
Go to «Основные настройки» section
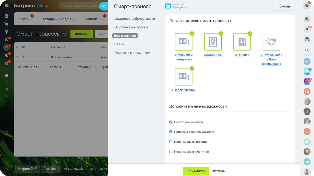tap(131, 27)
